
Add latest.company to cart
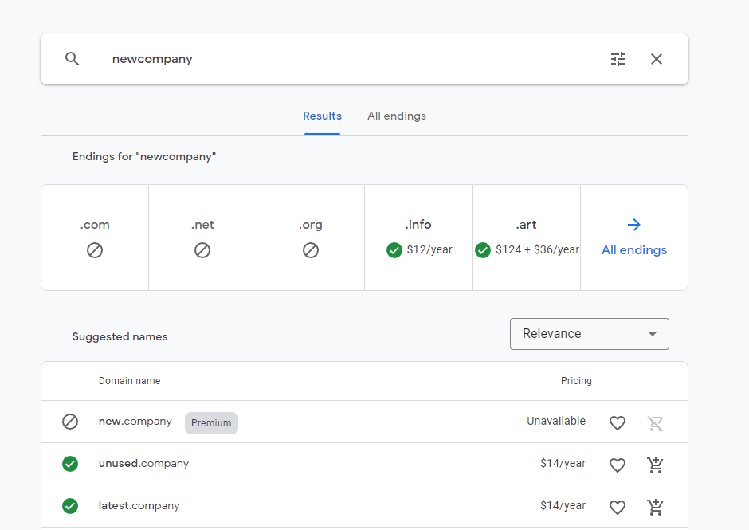coord(655,507)
